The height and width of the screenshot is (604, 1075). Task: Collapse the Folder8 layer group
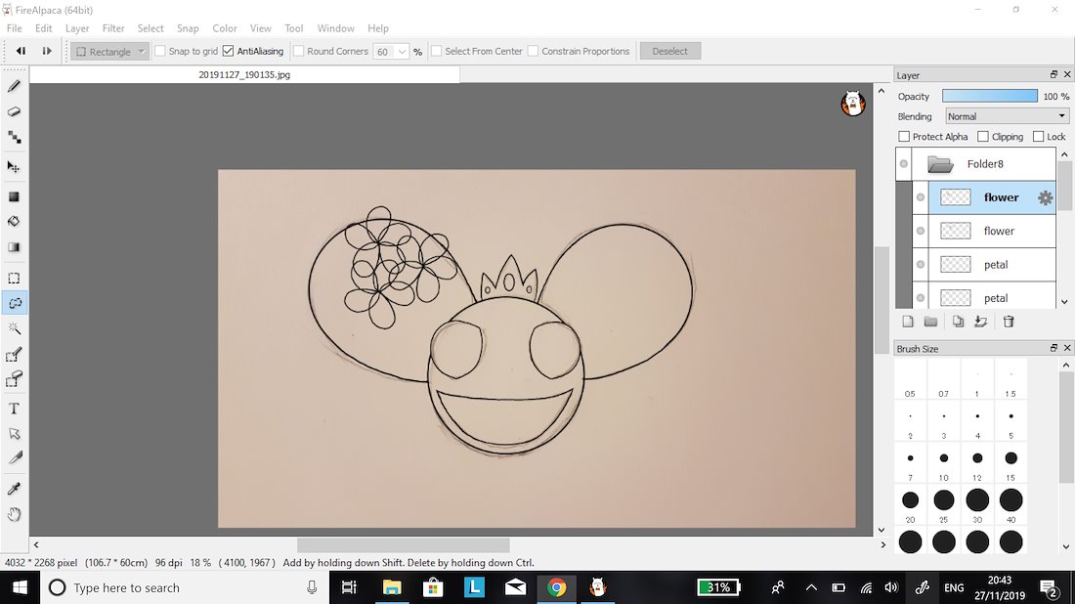(x=940, y=164)
